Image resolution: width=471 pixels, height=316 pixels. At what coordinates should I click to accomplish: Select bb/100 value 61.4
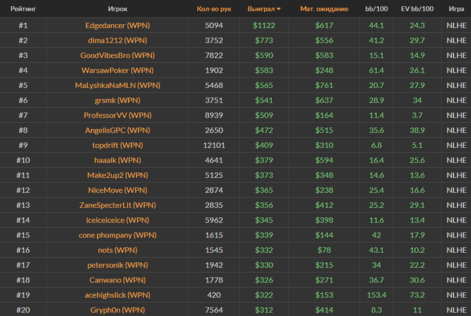click(376, 70)
